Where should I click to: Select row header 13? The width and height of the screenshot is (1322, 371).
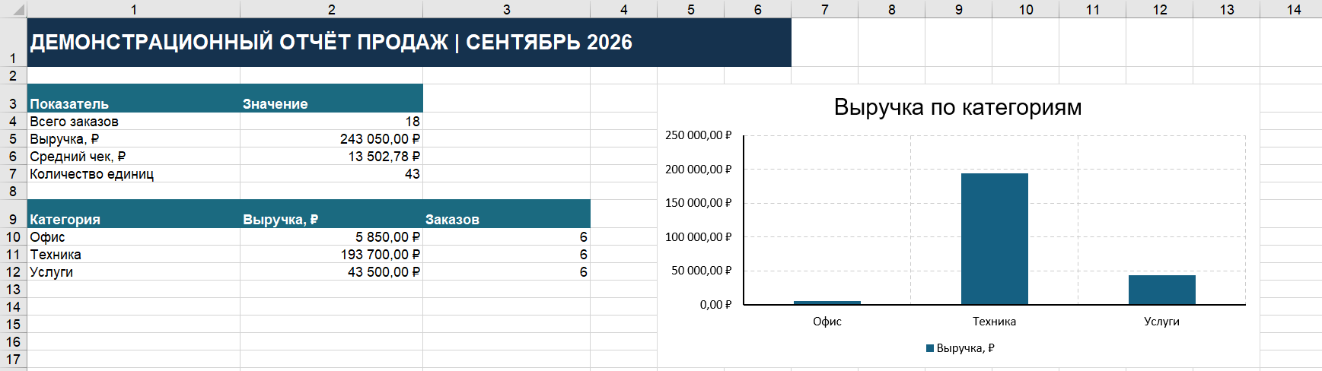13,290
